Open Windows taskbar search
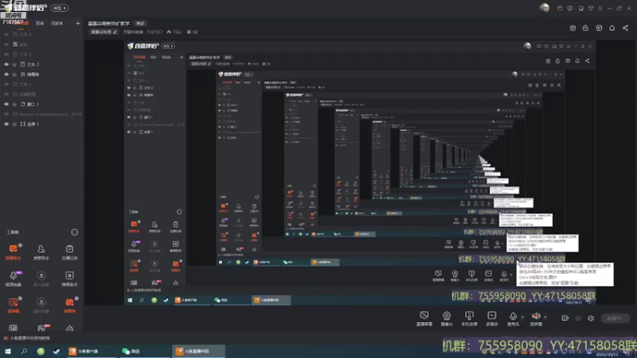 click(x=24, y=351)
